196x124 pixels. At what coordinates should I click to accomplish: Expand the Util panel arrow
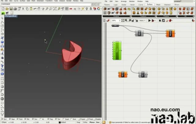(194, 16)
